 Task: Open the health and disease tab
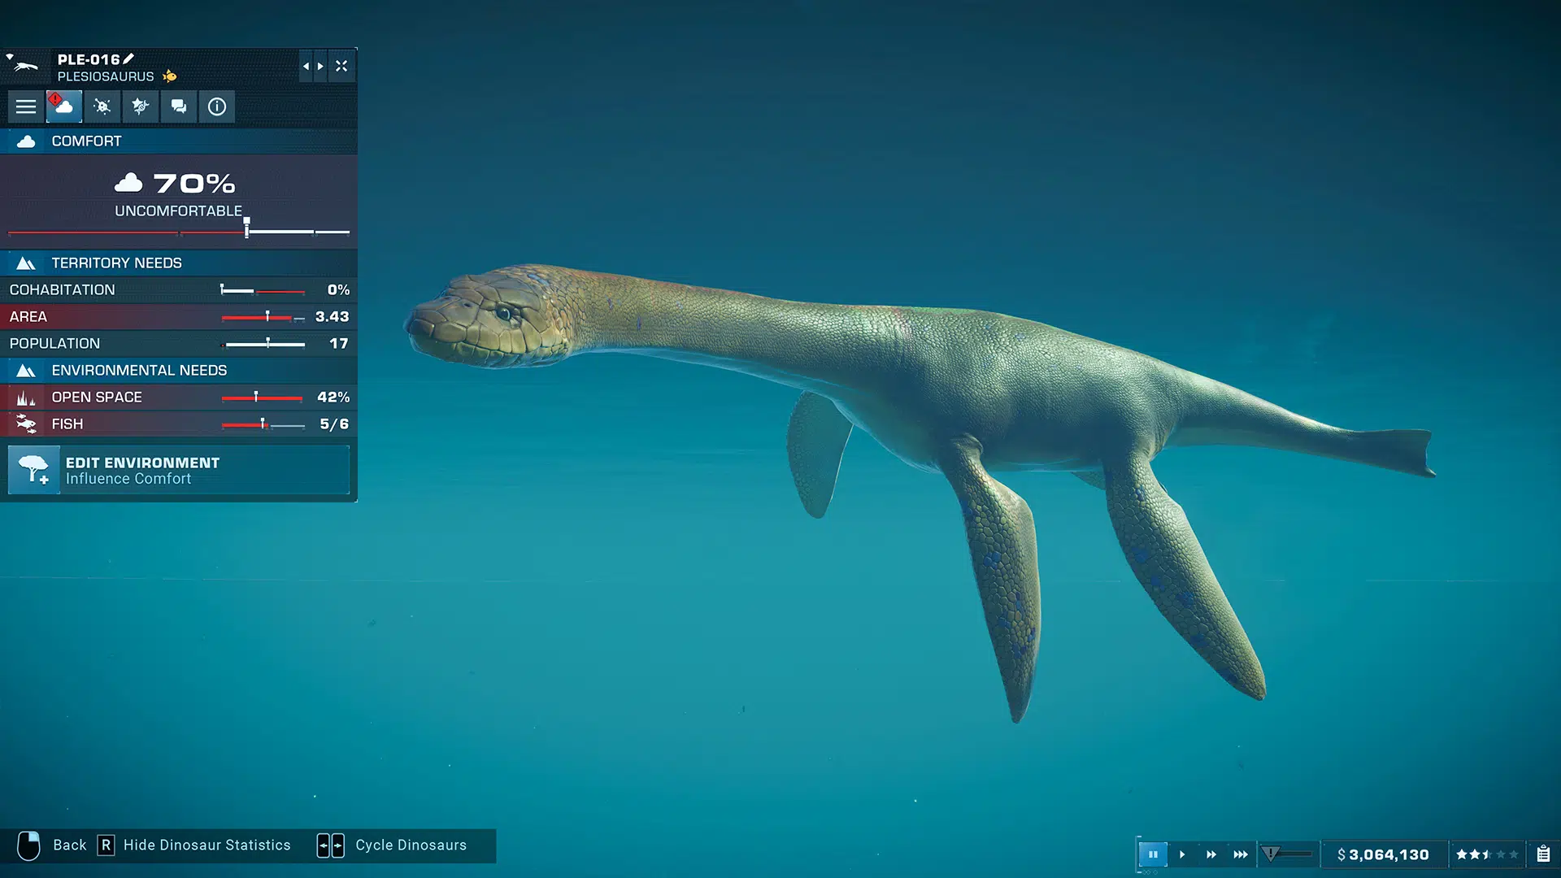pos(102,106)
